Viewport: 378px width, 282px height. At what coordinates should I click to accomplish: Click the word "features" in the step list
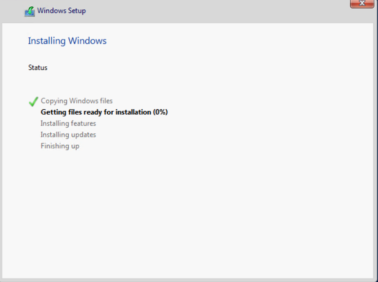[82, 123]
